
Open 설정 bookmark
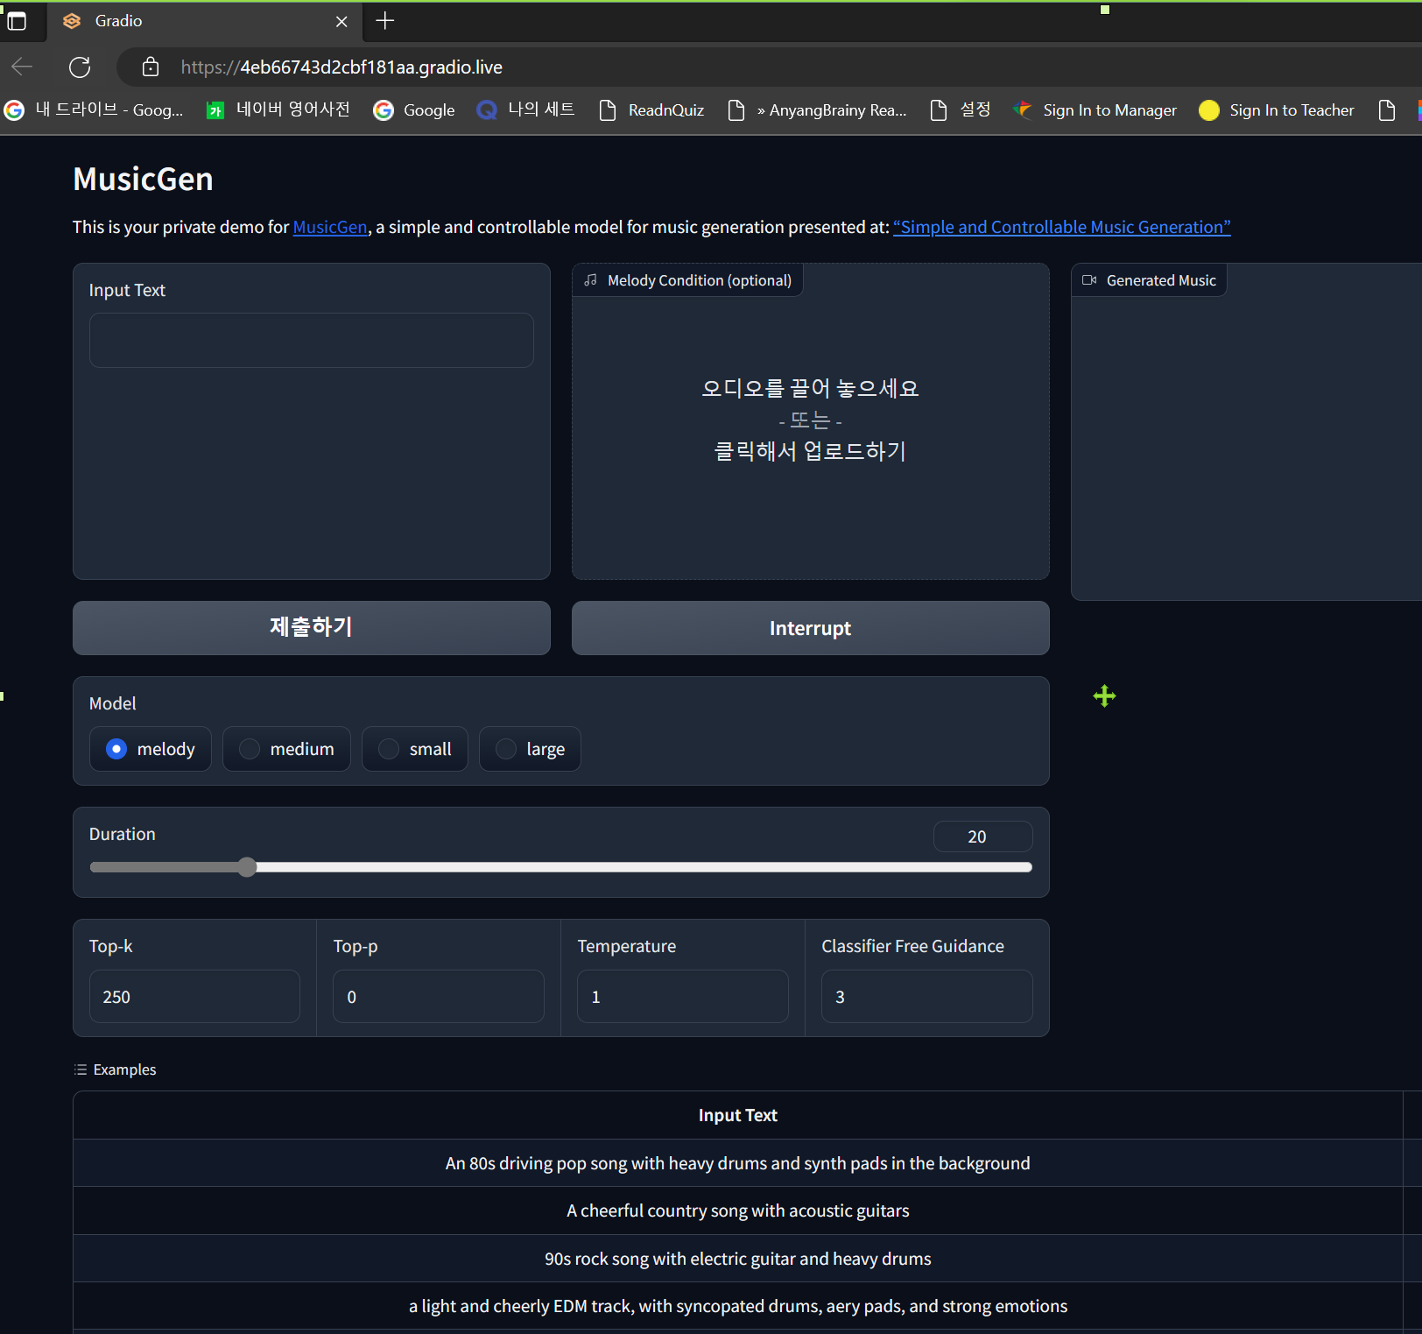[x=960, y=110]
